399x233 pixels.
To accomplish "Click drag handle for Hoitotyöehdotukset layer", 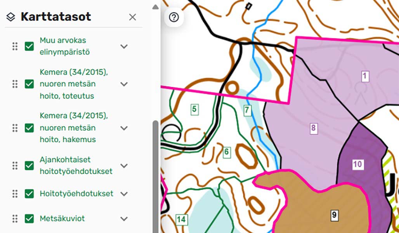I will 15,194.
